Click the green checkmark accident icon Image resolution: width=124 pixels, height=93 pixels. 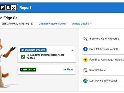tap(23, 57)
